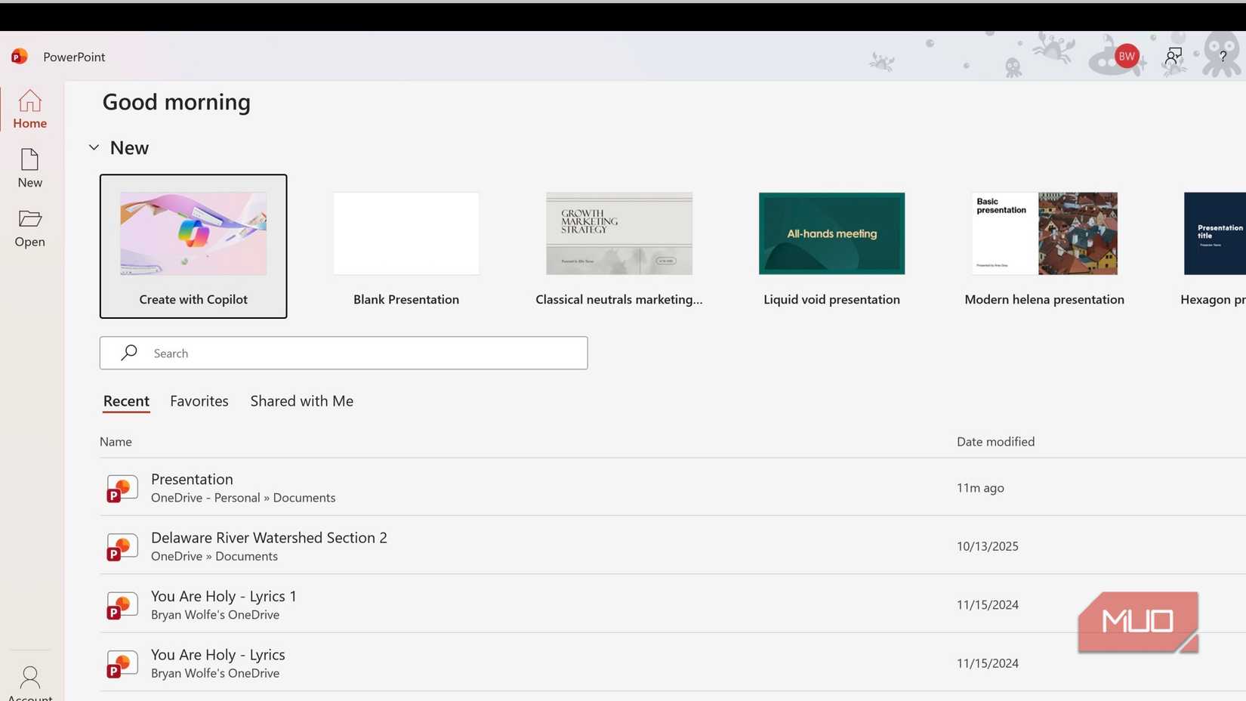1246x701 pixels.
Task: Open Create with Copilot
Action: click(193, 246)
